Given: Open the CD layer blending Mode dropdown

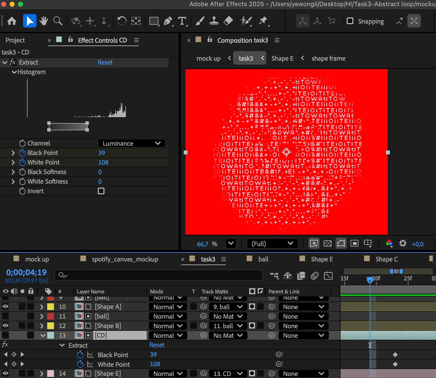Looking at the screenshot, I should [168, 336].
